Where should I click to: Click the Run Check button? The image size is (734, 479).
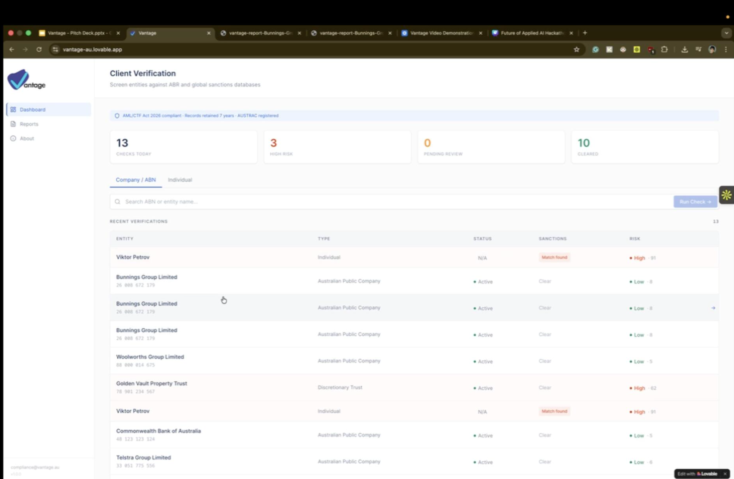tap(695, 201)
